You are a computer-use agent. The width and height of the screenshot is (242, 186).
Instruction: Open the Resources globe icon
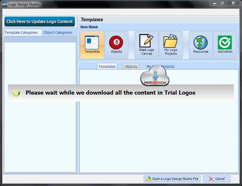[x=201, y=45]
